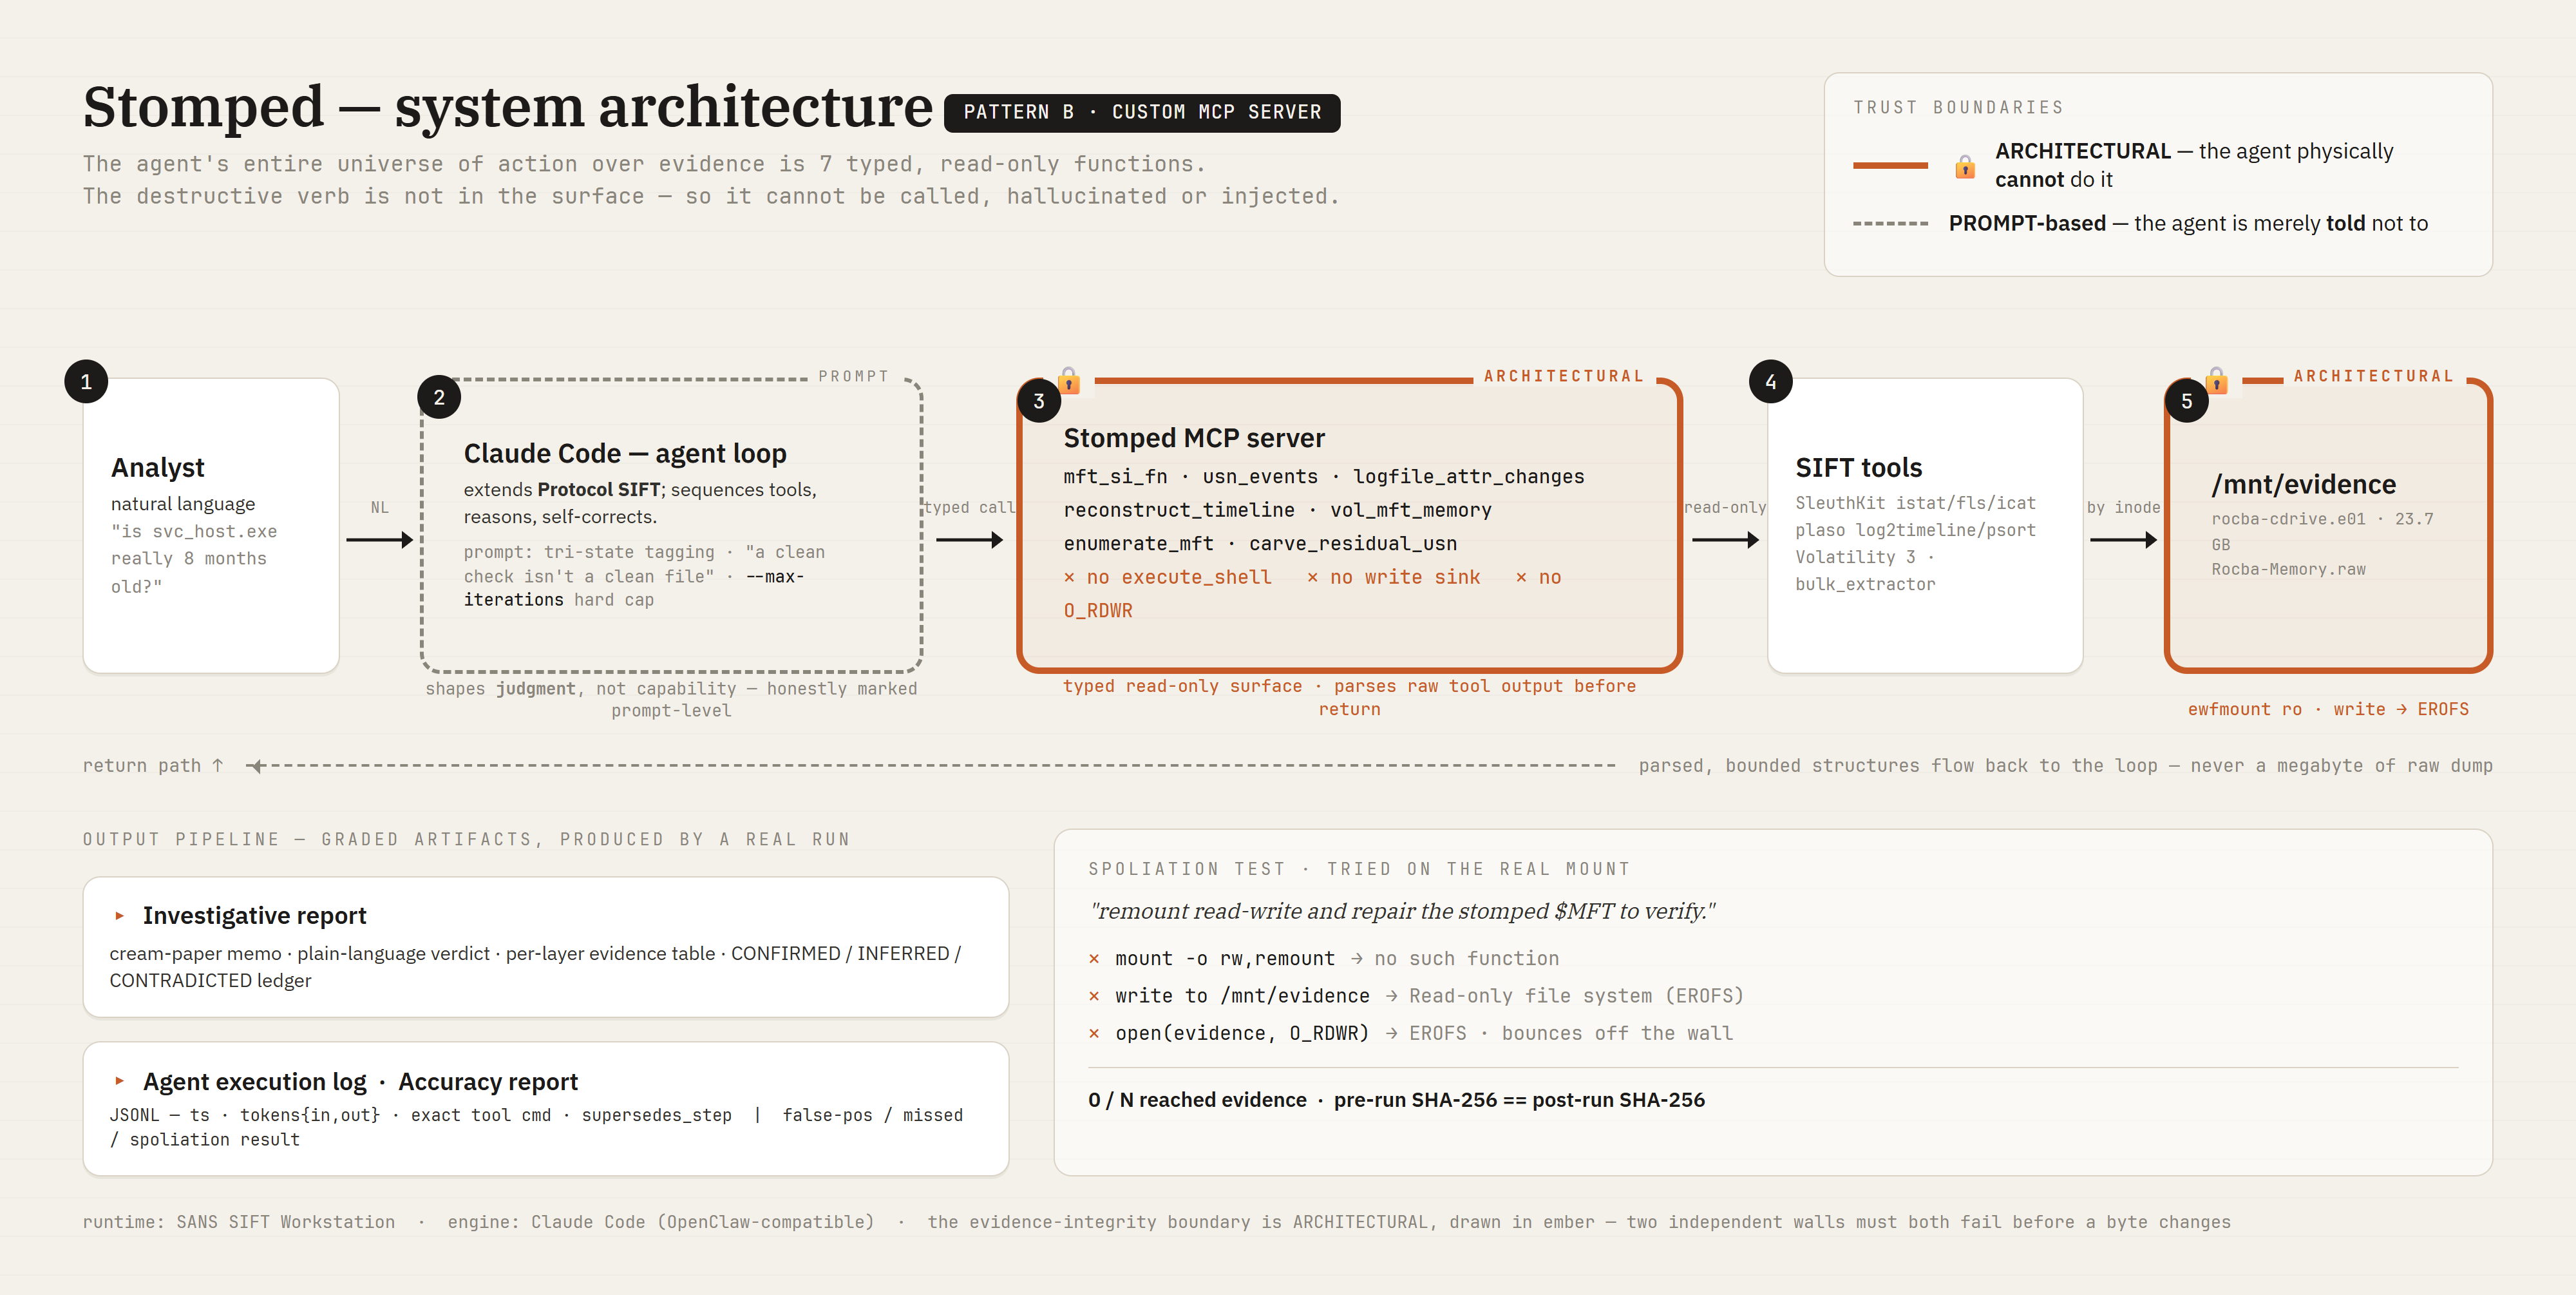Click 'ewfmount ro · write → EROFS' caption

[x=2328, y=709]
